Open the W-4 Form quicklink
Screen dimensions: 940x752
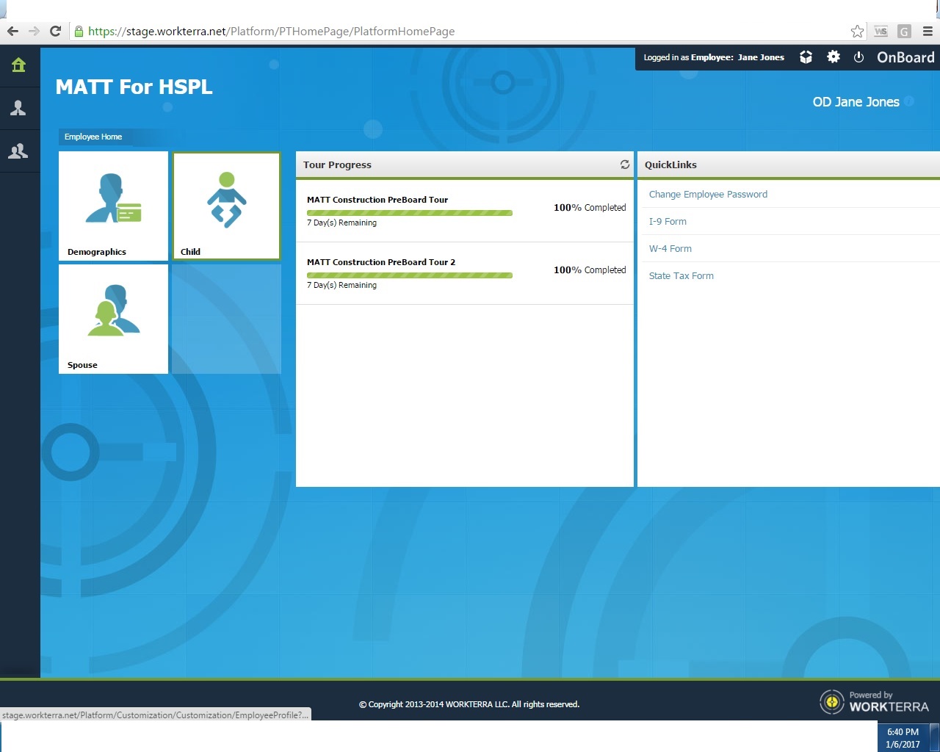click(x=670, y=249)
